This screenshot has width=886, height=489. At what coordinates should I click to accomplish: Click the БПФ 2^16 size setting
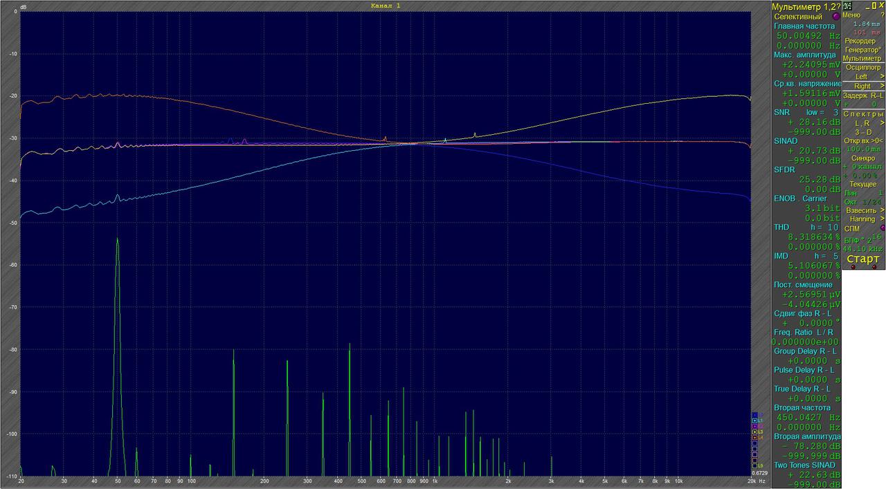pyautogui.click(x=862, y=239)
